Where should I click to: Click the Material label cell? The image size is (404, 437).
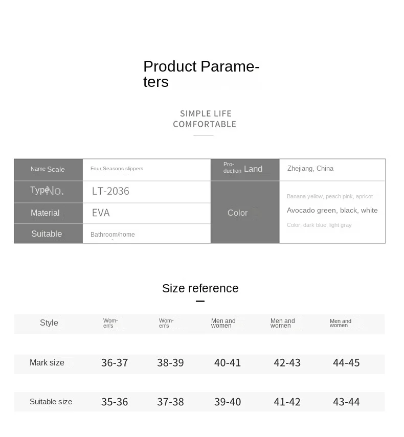tap(45, 213)
